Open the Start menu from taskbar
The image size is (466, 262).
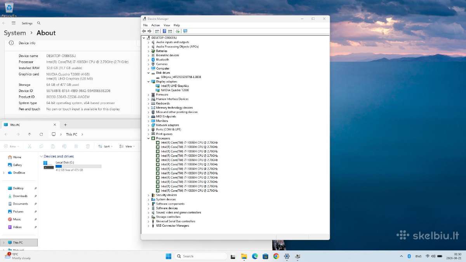click(x=169, y=256)
